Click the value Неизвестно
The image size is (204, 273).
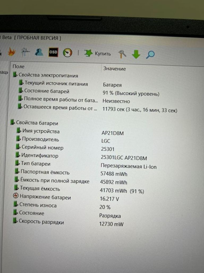[x=116, y=101]
